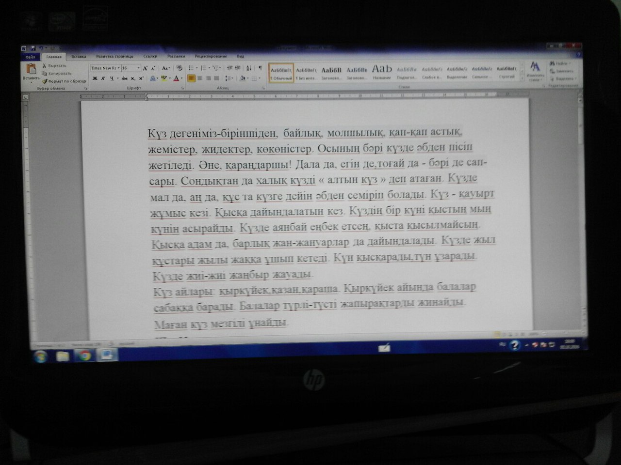The image size is (621, 465).
Task: Open the Разметка страницы tab
Action: point(114,57)
